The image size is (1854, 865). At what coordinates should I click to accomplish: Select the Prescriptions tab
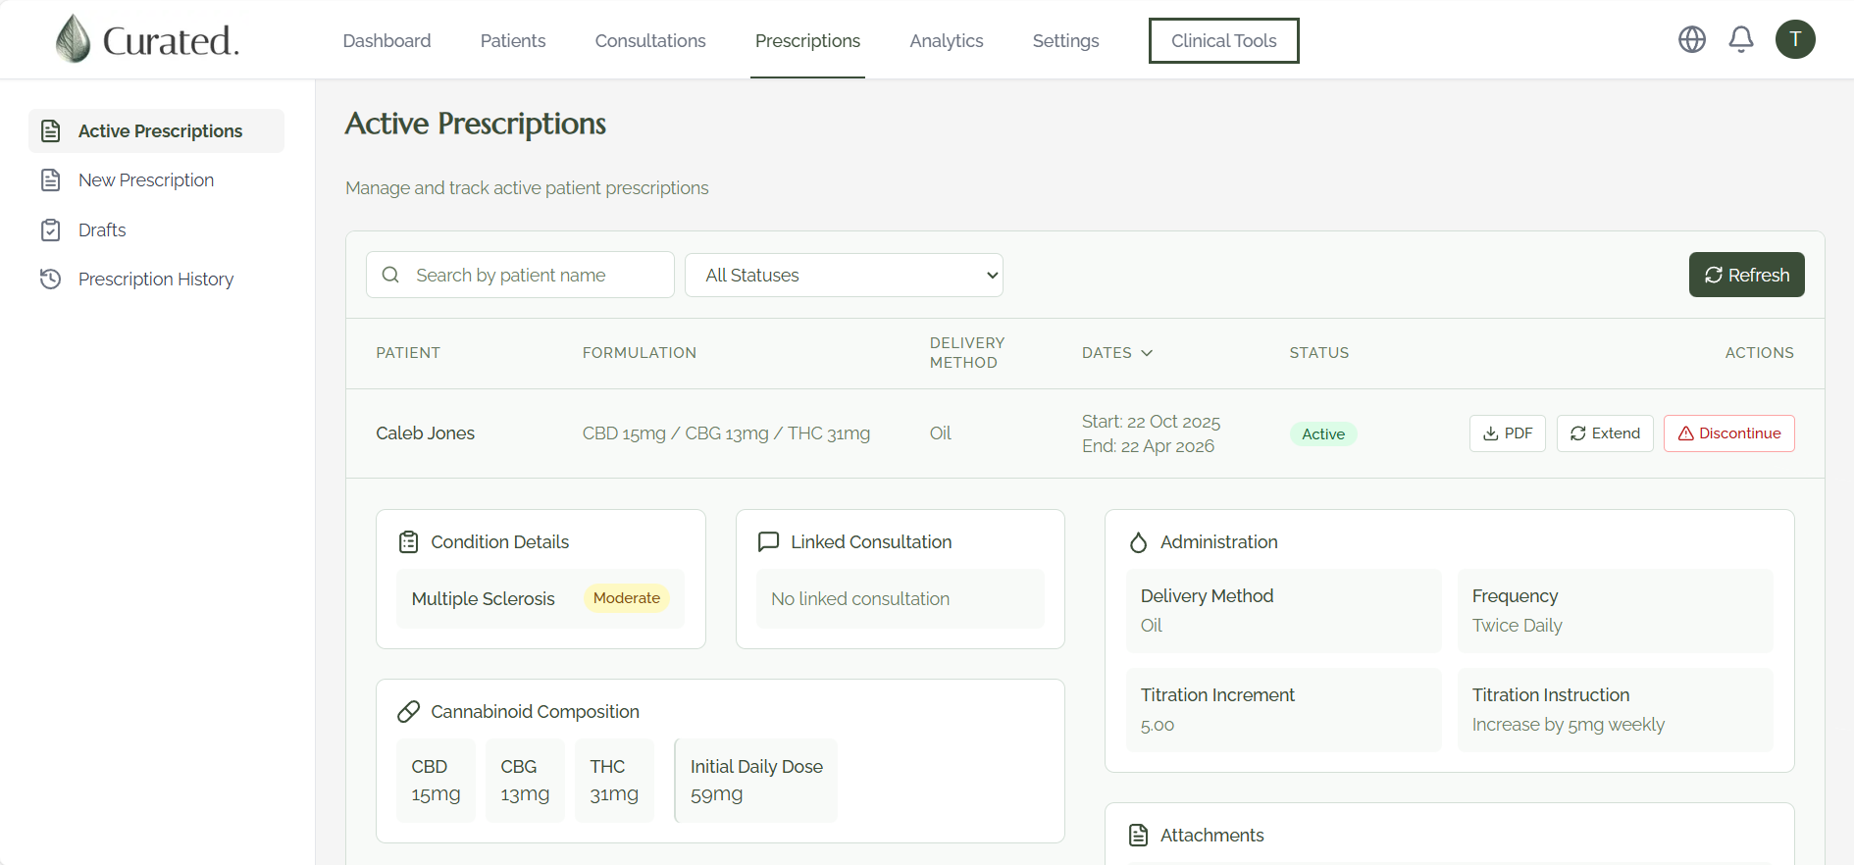tap(807, 40)
